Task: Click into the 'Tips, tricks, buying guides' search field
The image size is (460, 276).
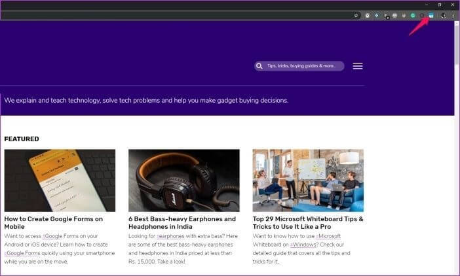Action: pos(299,66)
